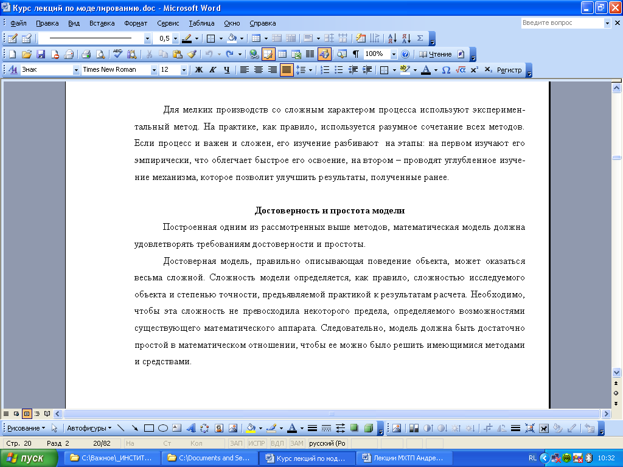Image resolution: width=623 pixels, height=467 pixels.
Task: Open the Таблица menu
Action: pyautogui.click(x=201, y=23)
